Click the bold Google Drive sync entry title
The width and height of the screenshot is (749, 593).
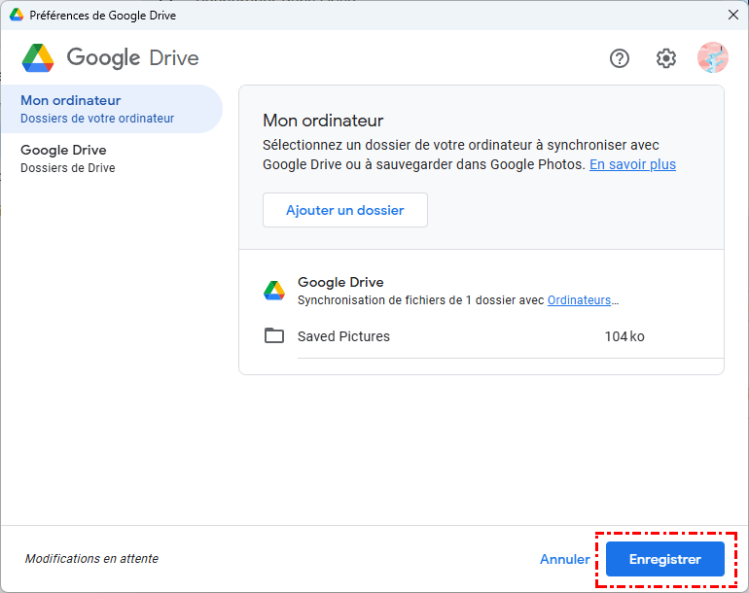click(340, 282)
